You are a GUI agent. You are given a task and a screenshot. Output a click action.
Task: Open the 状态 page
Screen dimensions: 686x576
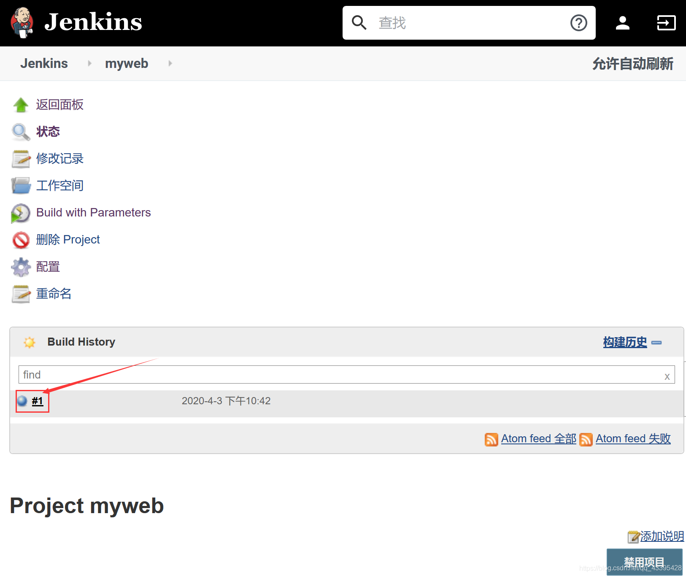[48, 132]
